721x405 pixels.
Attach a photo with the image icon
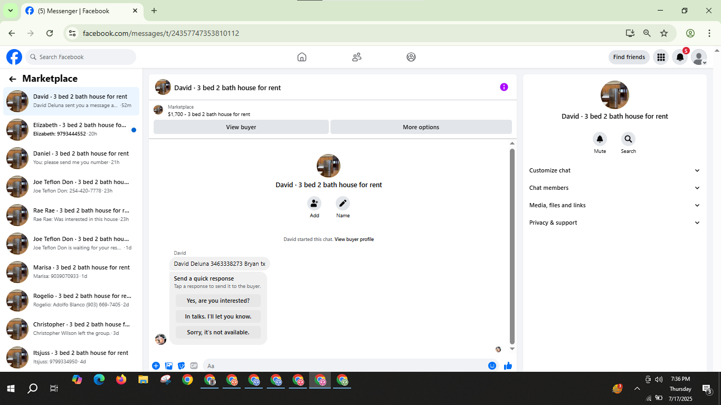click(169, 365)
